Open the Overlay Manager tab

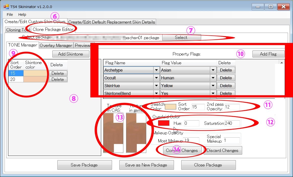point(56,45)
